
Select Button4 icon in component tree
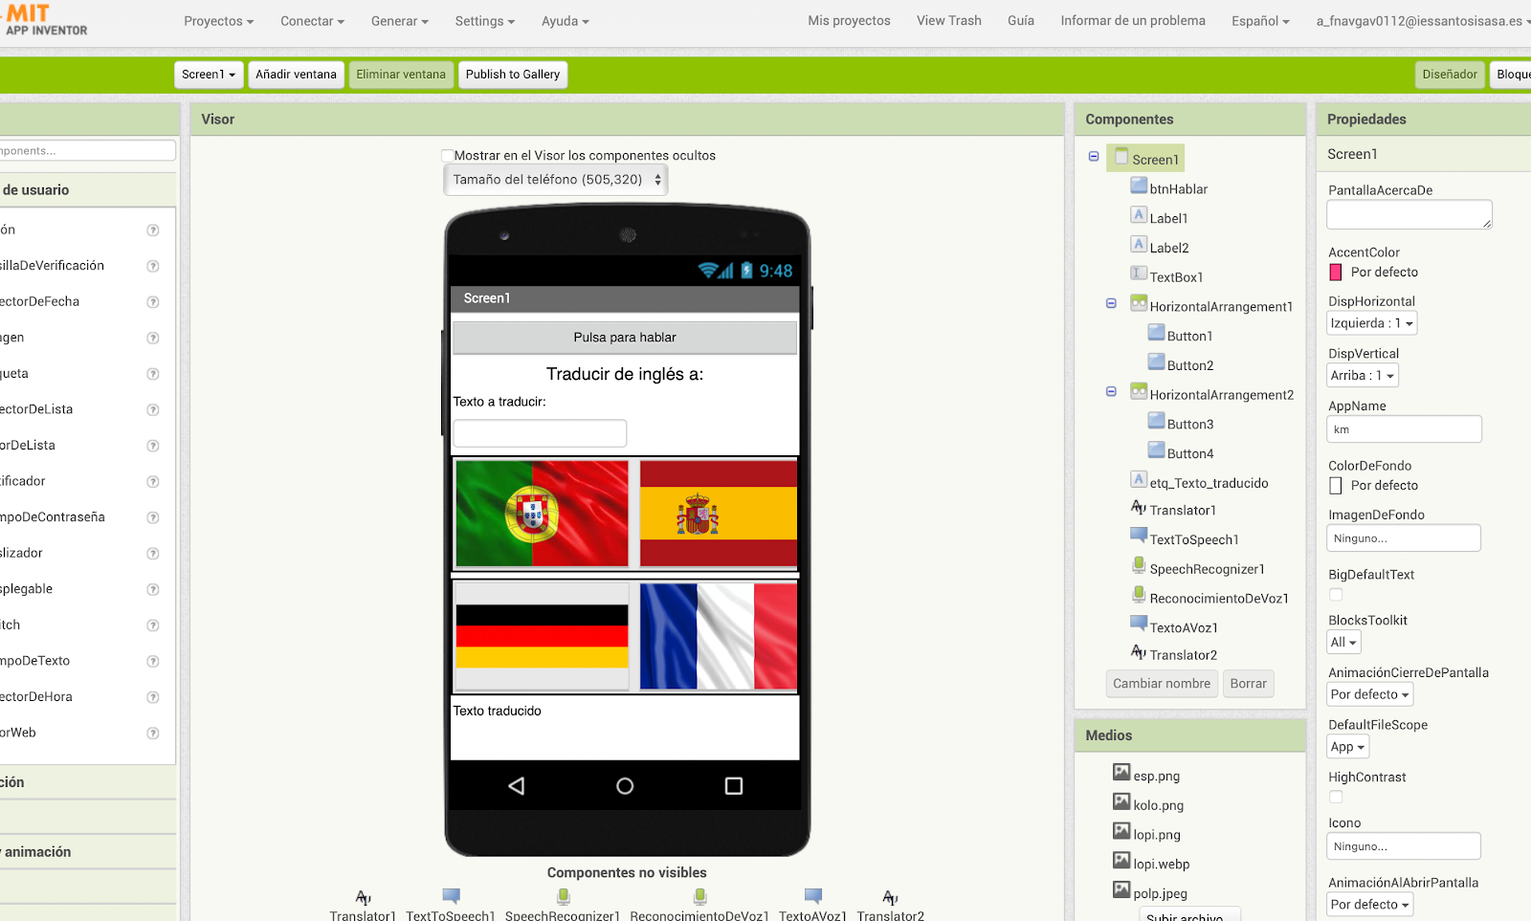coord(1156,451)
